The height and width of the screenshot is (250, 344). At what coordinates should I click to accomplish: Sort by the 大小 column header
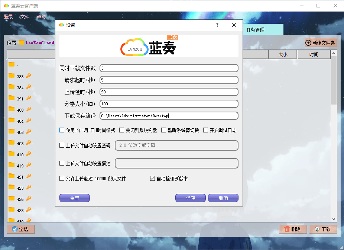pos(283,54)
